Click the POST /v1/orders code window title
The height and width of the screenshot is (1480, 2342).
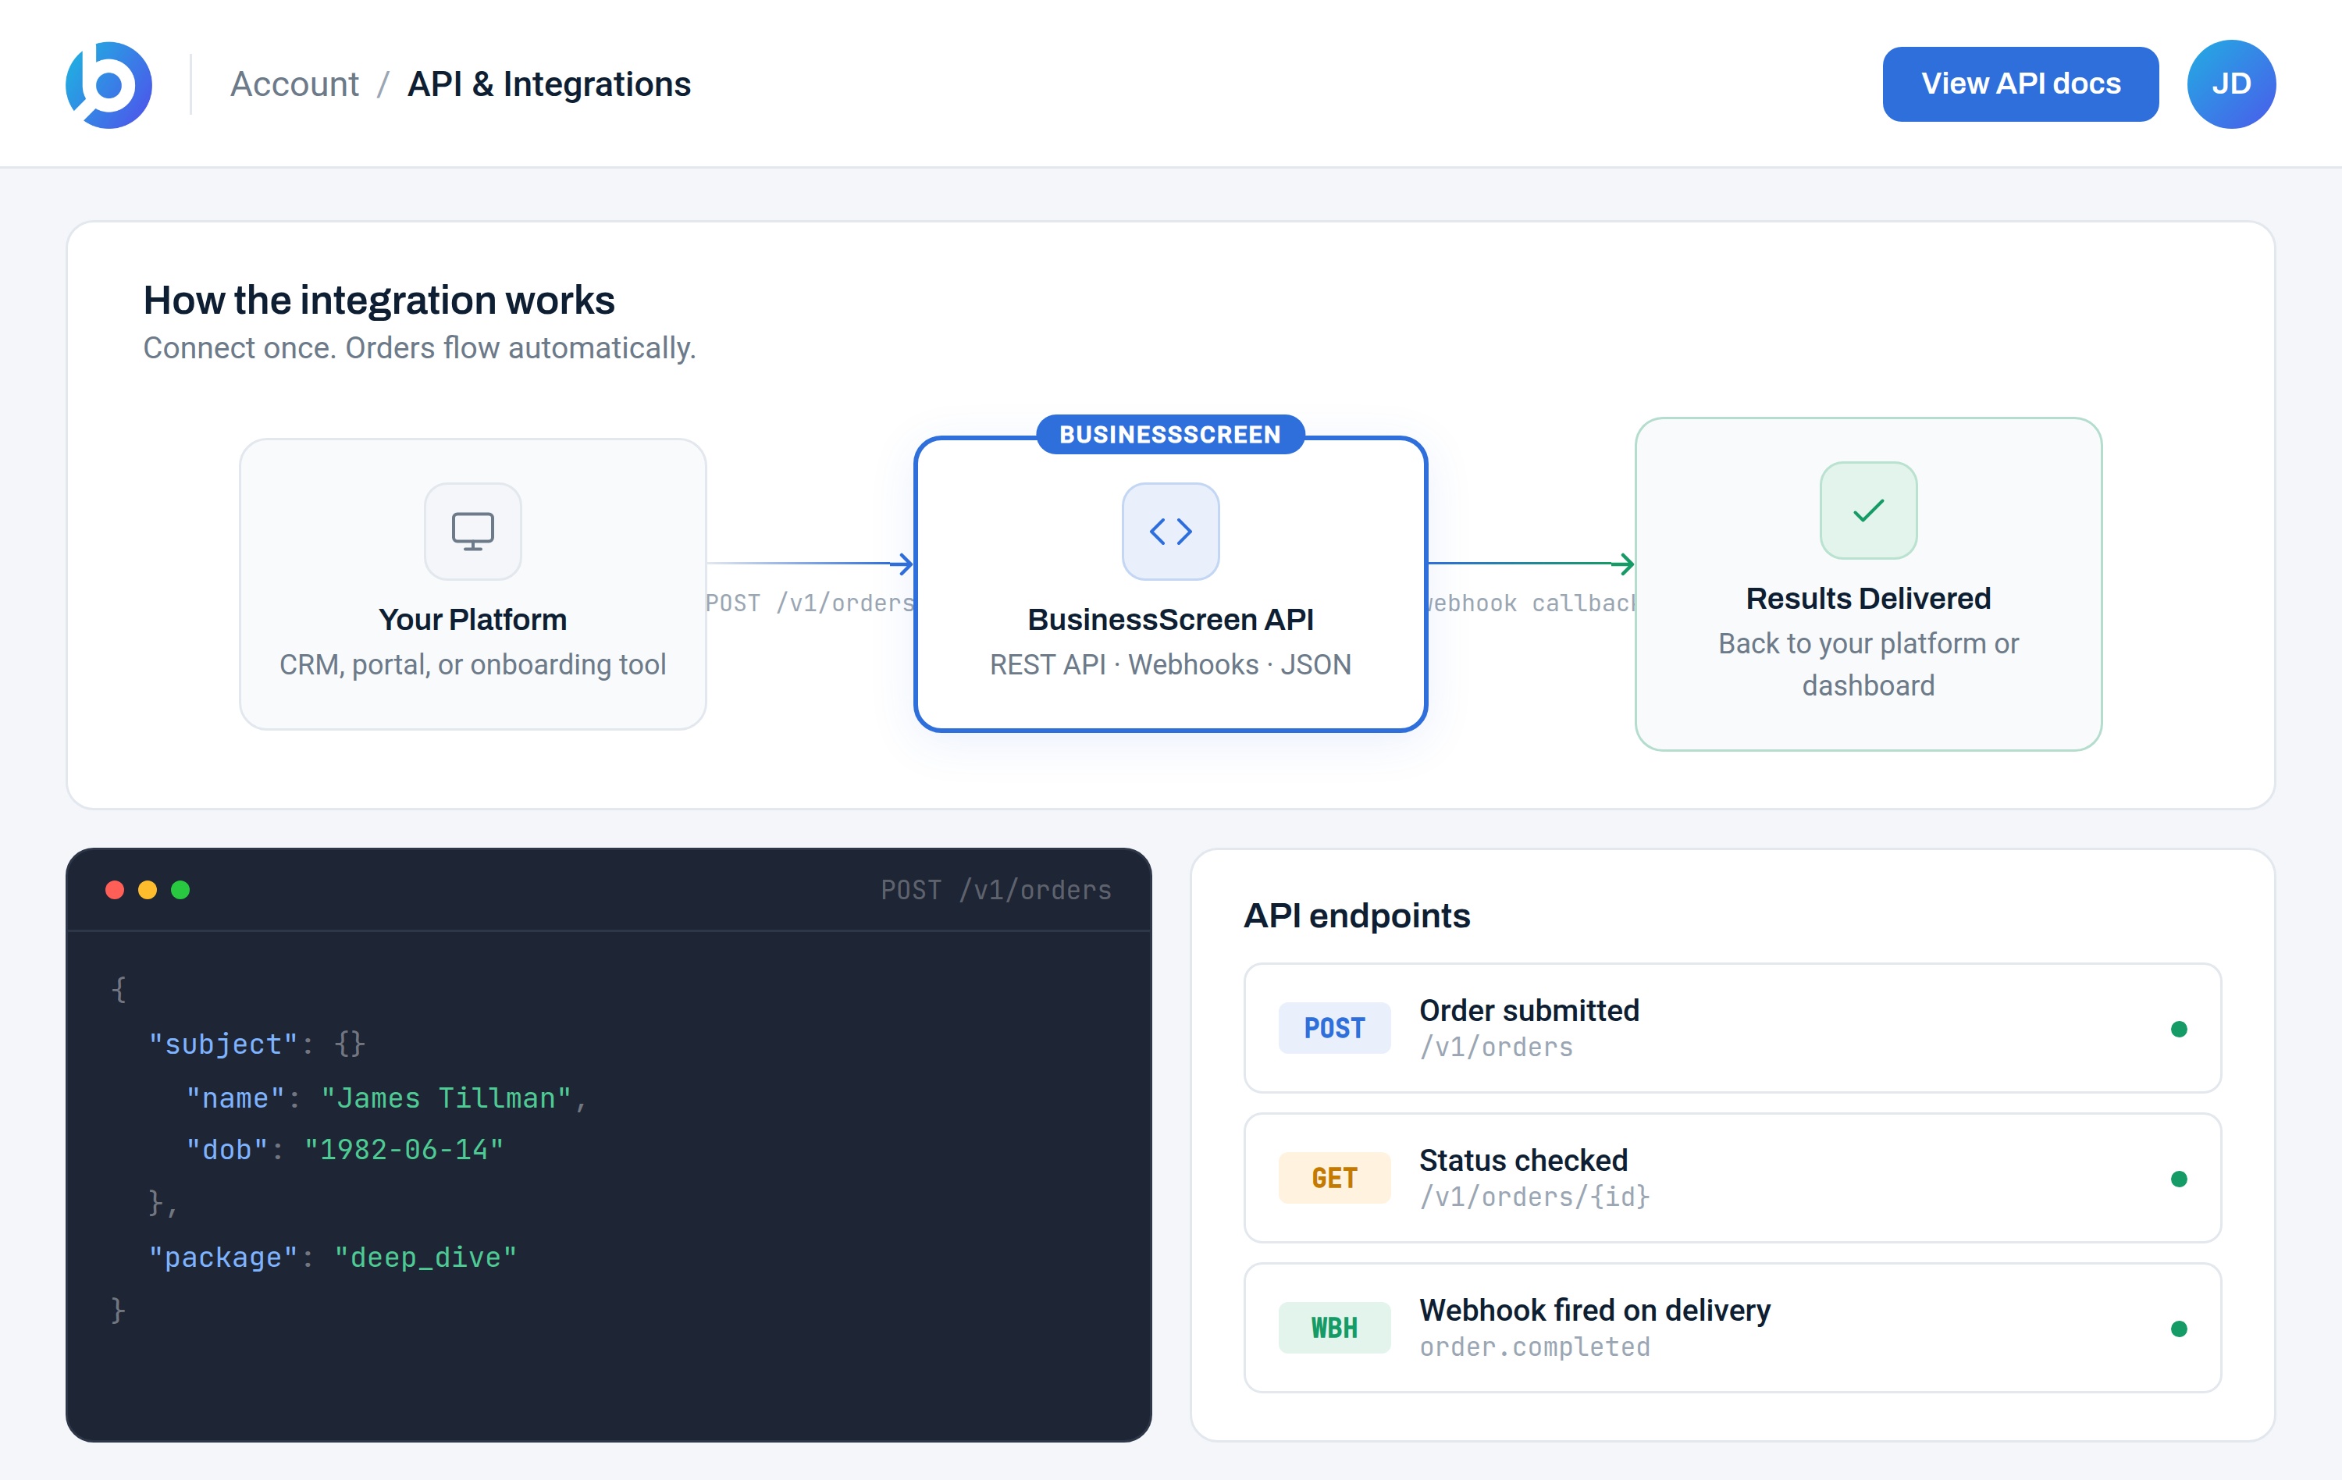996,890
